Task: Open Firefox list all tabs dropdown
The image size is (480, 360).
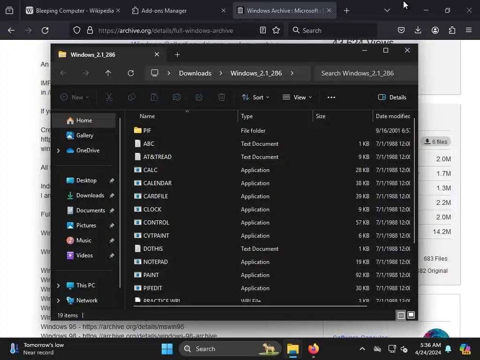Action: click(387, 11)
